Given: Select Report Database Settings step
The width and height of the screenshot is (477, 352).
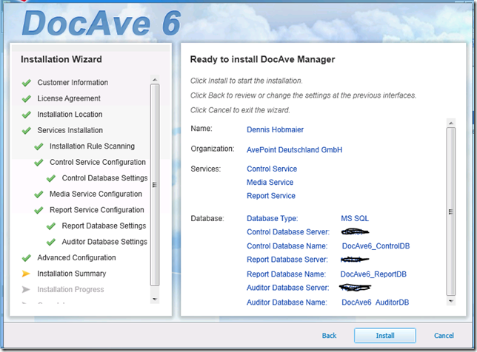Looking at the screenshot, I should point(104,226).
